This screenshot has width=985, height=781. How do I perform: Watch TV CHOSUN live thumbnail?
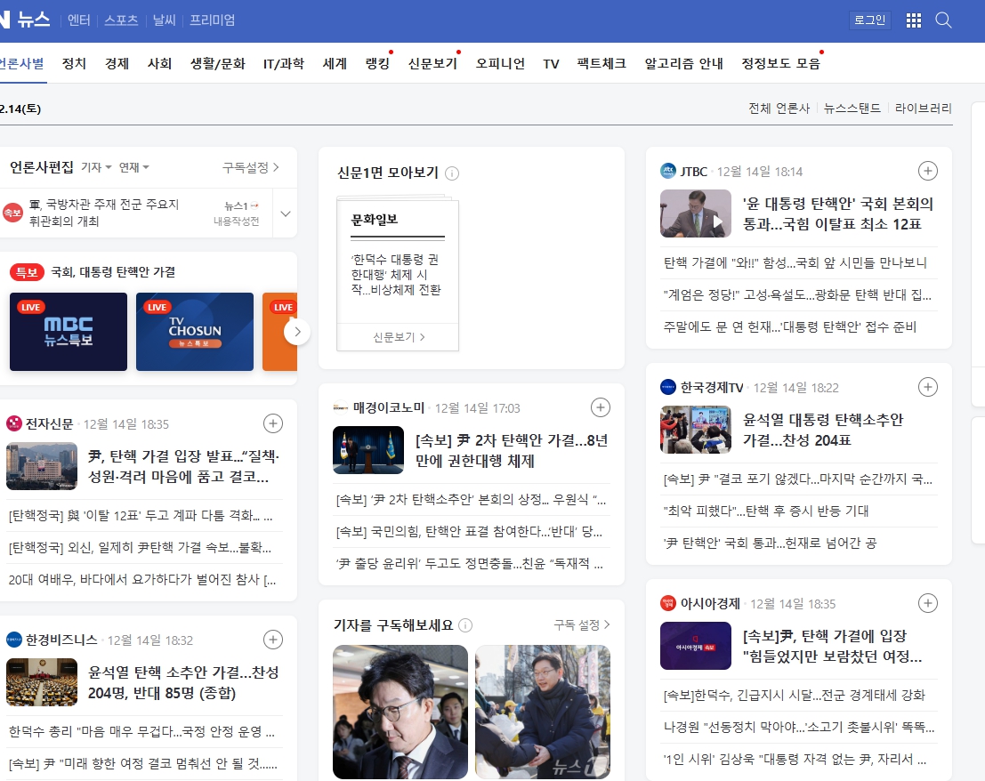[x=195, y=332]
